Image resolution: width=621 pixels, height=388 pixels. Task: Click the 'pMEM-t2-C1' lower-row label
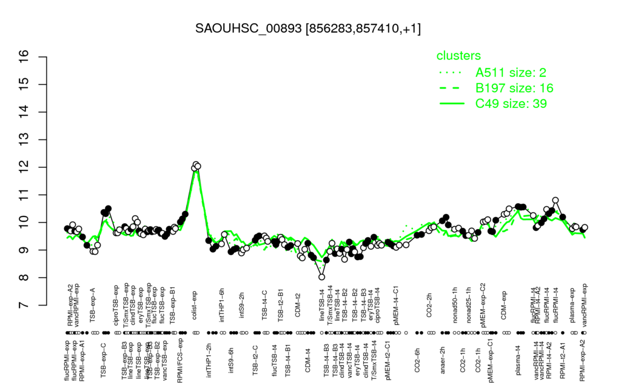388,360
